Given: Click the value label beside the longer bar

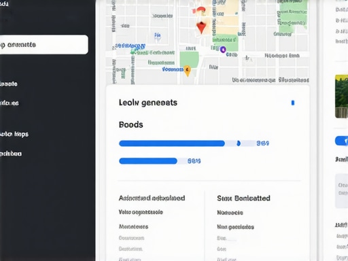Looking at the screenshot, I should click(x=262, y=143).
